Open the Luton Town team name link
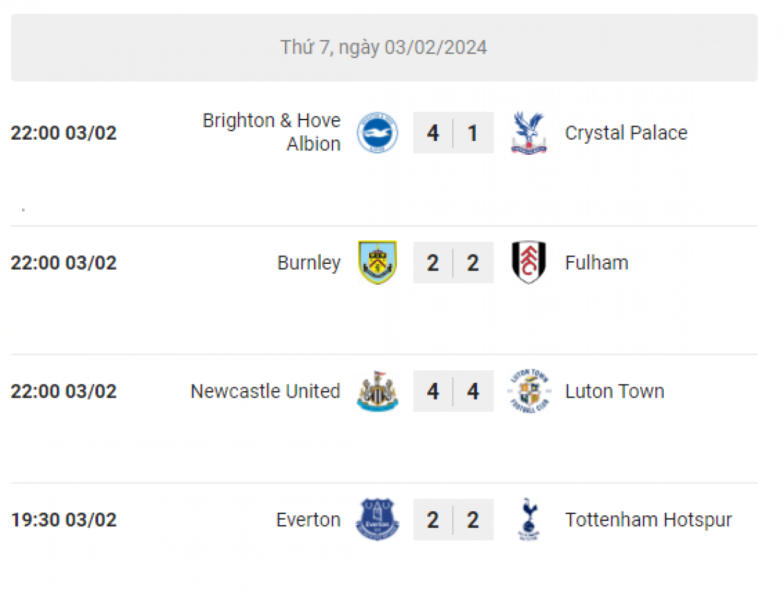This screenshot has height=608, width=784. click(x=614, y=391)
